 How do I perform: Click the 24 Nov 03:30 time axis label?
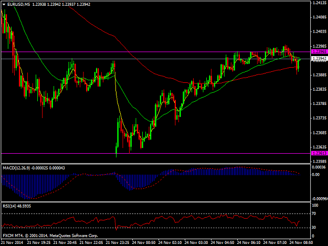click(196, 242)
